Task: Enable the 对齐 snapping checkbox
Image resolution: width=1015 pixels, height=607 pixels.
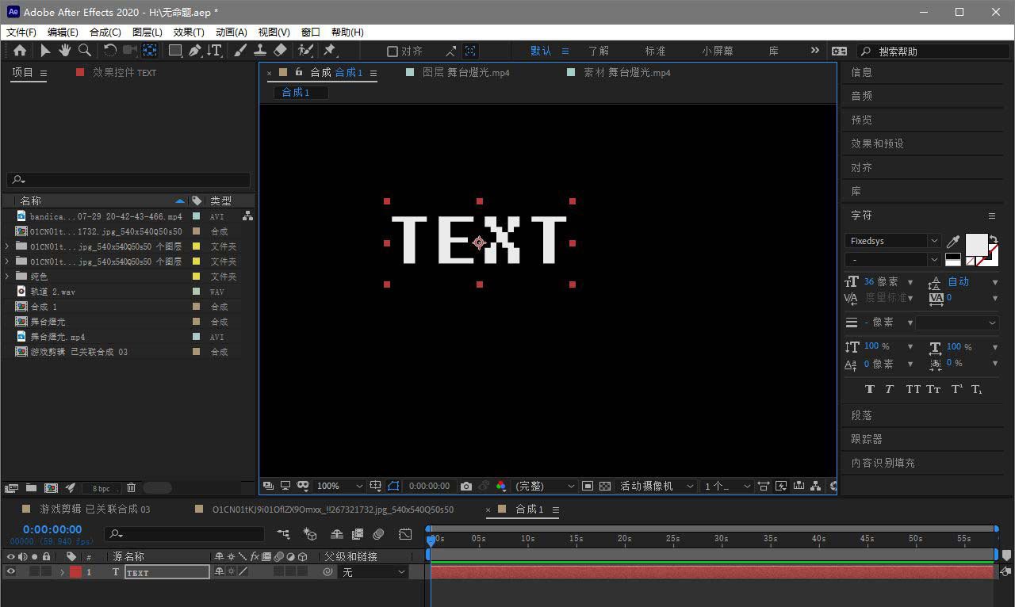Action: point(392,52)
